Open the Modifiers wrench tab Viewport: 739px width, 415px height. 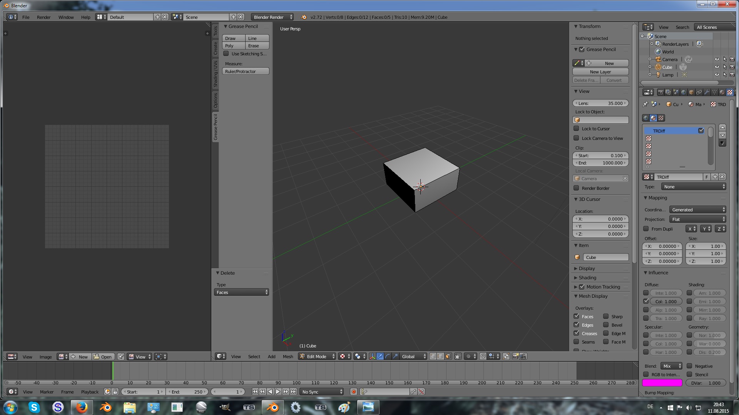[x=707, y=92]
